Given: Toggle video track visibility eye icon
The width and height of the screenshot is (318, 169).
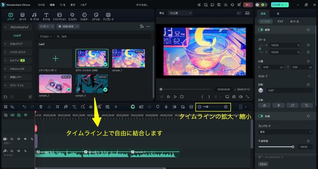Looking at the screenshot, I should click(x=25, y=139).
